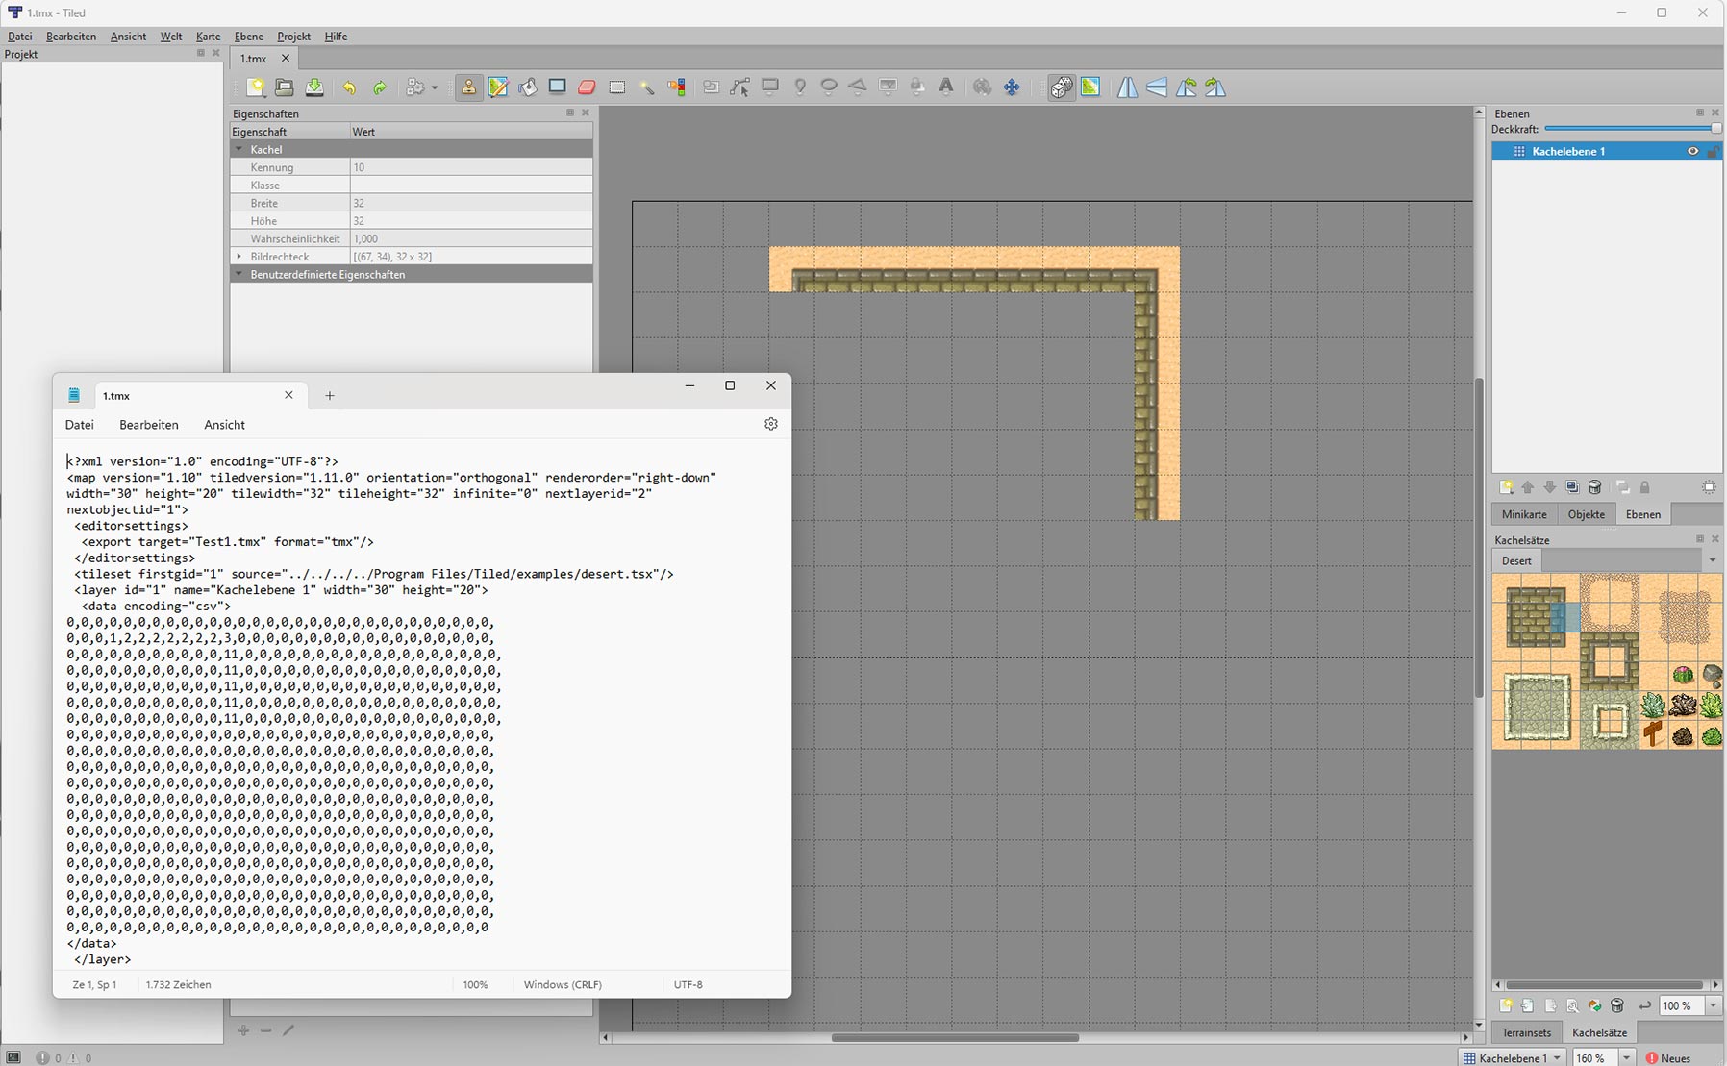This screenshot has height=1066, width=1727.
Task: Open Notepad settings gear
Action: tap(771, 424)
